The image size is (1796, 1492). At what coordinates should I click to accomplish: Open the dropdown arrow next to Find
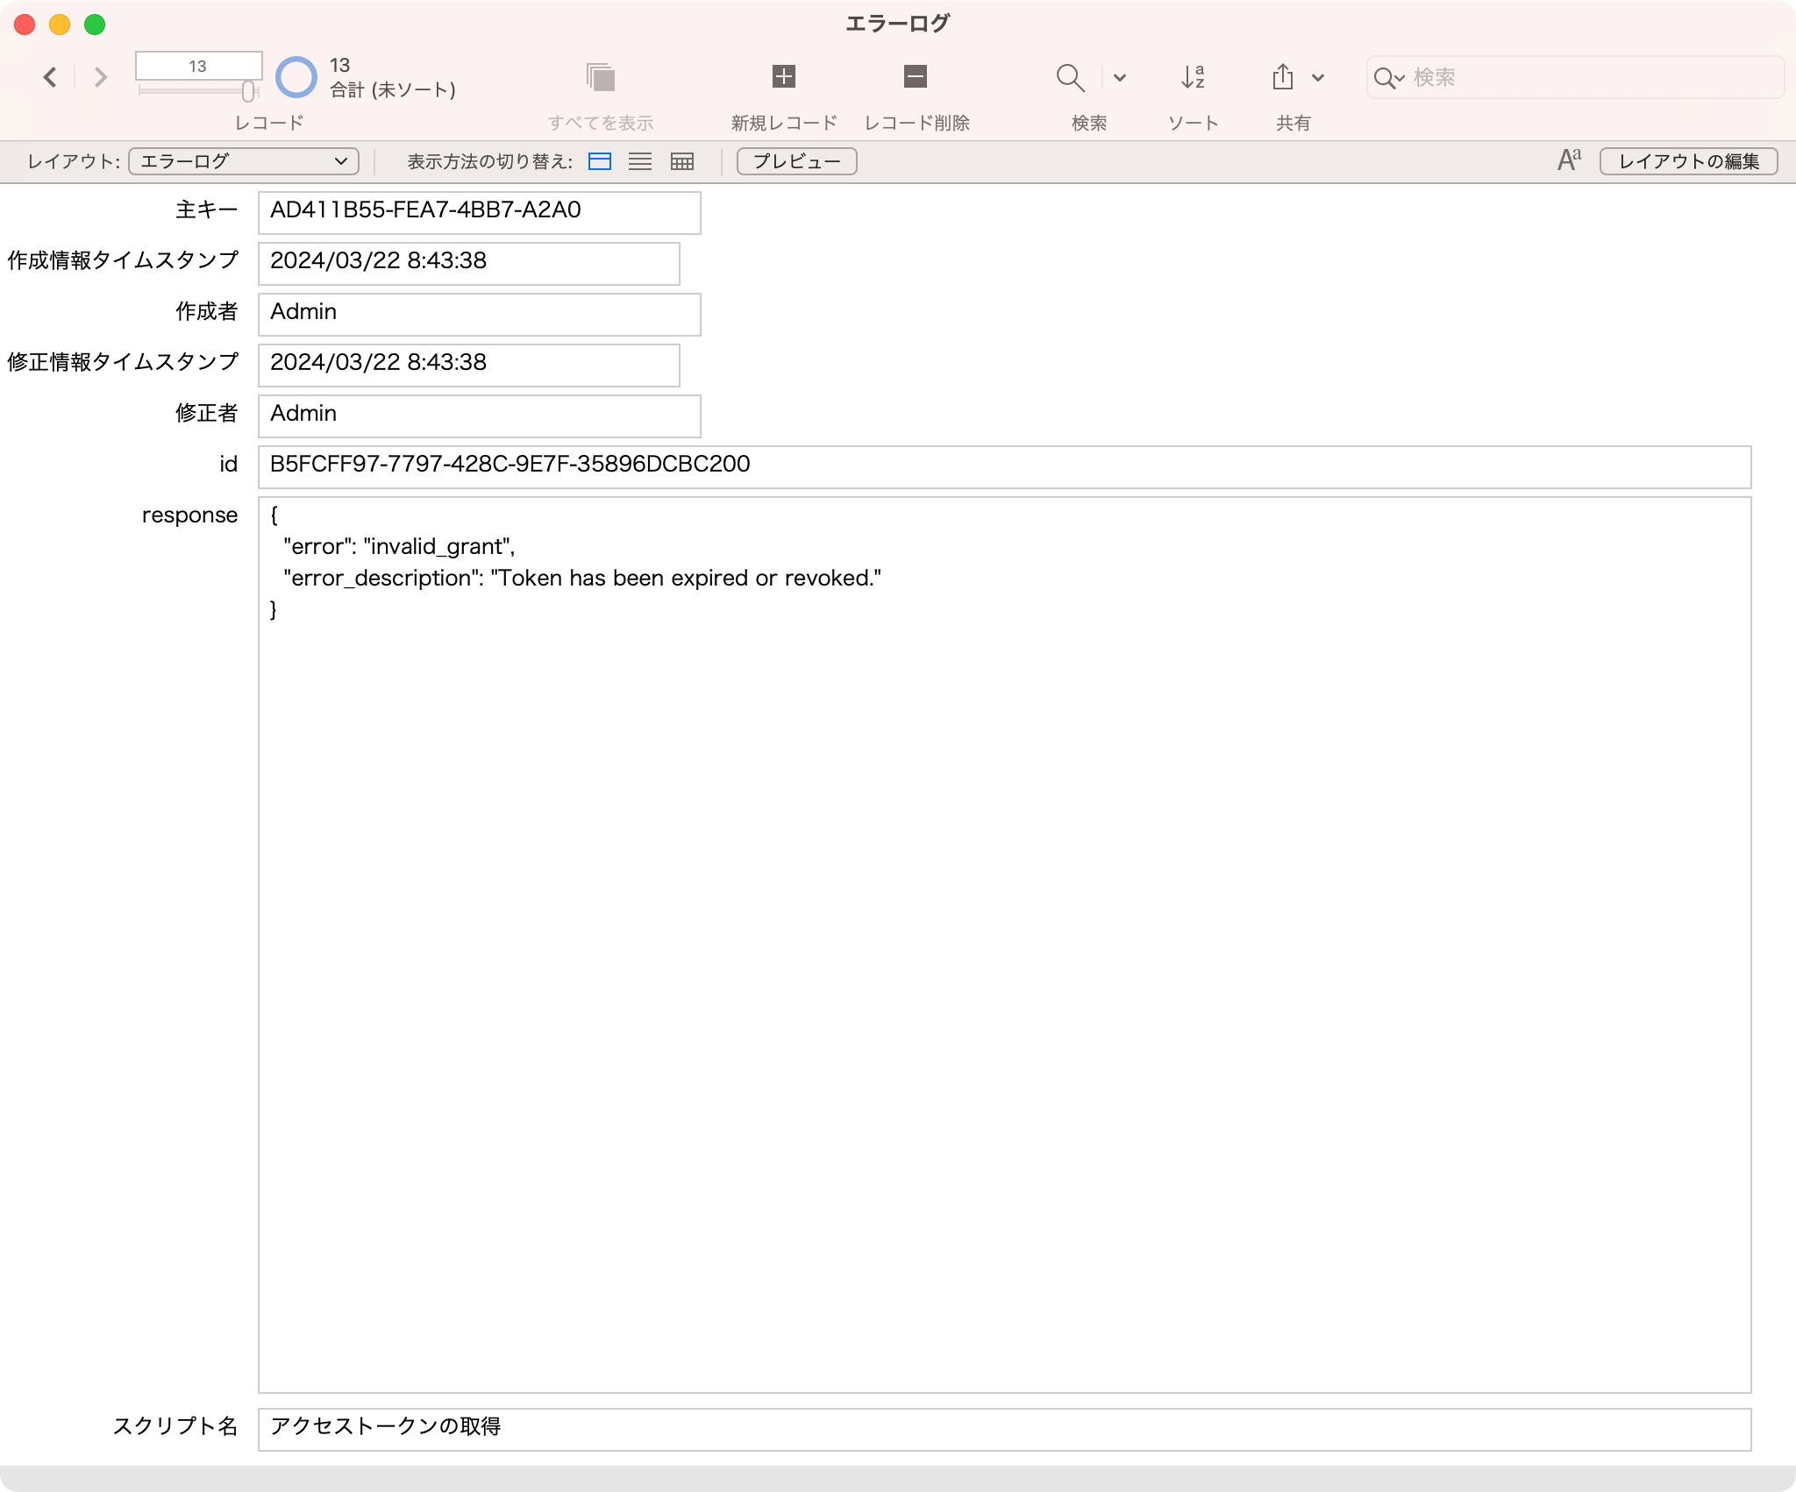[x=1120, y=77]
